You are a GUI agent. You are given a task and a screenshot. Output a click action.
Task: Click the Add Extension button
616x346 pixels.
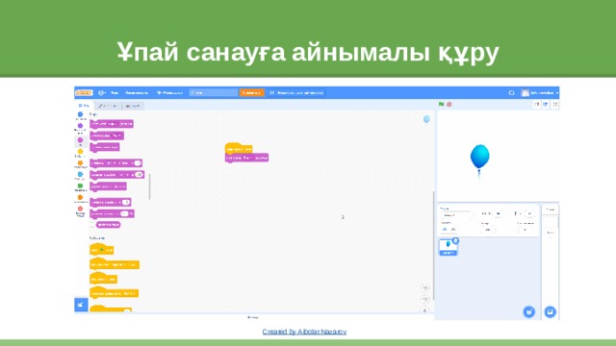[x=81, y=305]
